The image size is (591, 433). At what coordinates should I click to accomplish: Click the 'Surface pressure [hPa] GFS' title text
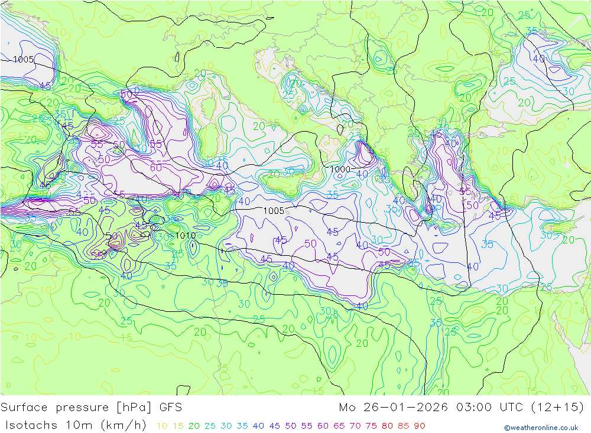[x=91, y=408]
